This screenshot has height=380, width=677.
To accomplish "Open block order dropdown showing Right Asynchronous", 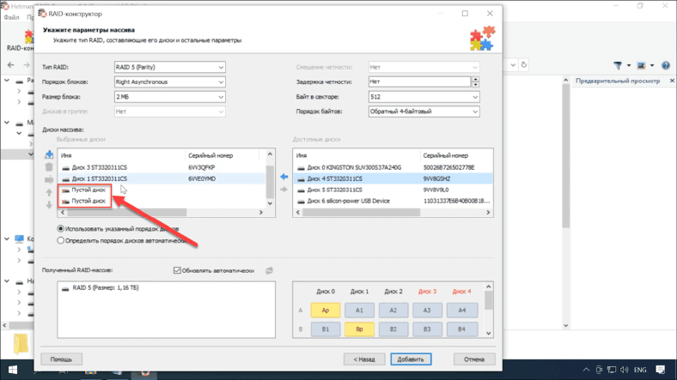I will click(x=170, y=81).
